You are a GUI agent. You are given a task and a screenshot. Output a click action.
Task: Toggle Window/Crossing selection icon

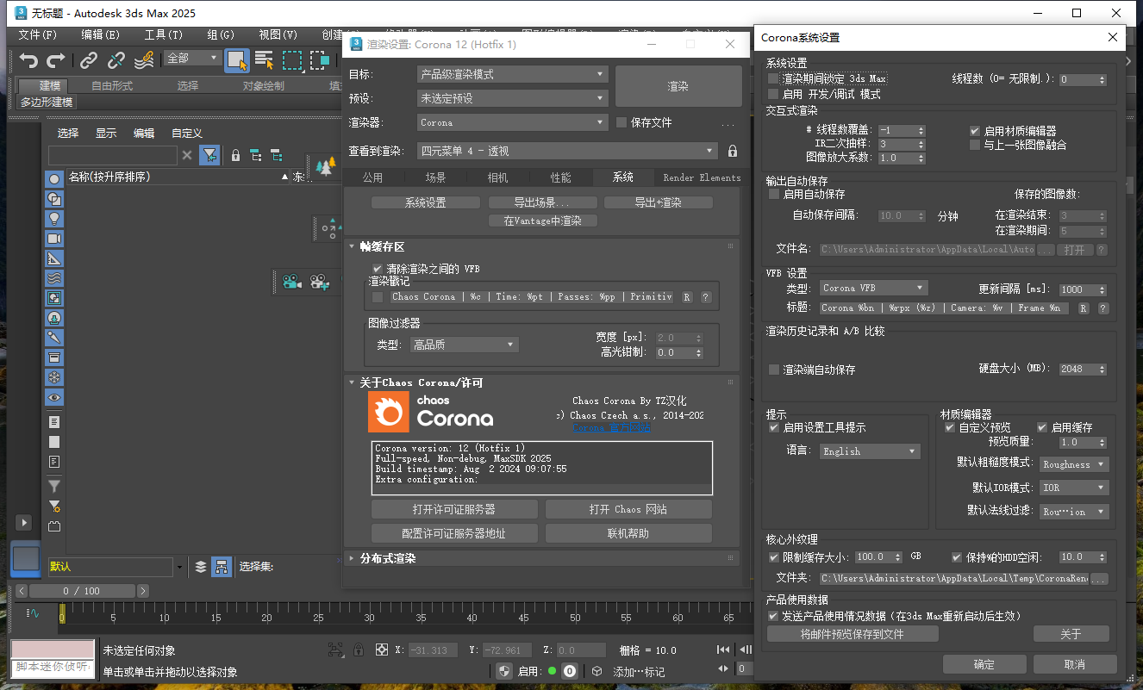(x=321, y=60)
